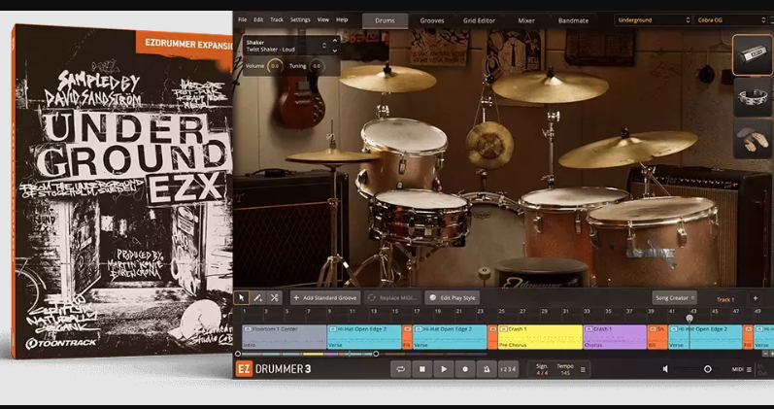774x409 pixels.
Task: Click the ride cymbal in the kit
Action: 628,149
